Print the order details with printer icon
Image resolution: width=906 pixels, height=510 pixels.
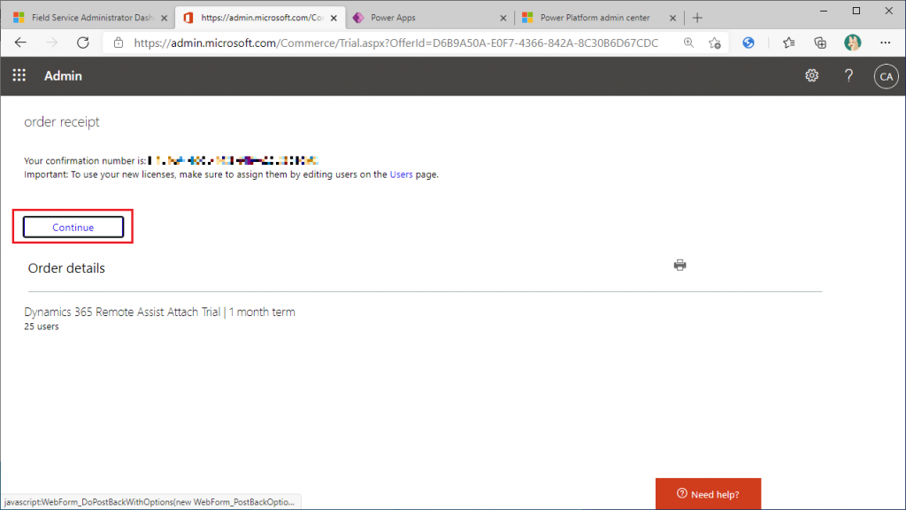pyautogui.click(x=680, y=265)
